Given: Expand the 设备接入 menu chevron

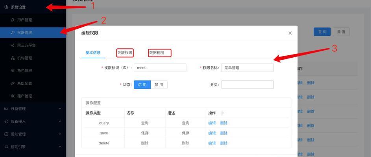Looking at the screenshot, I should [x=60, y=121].
